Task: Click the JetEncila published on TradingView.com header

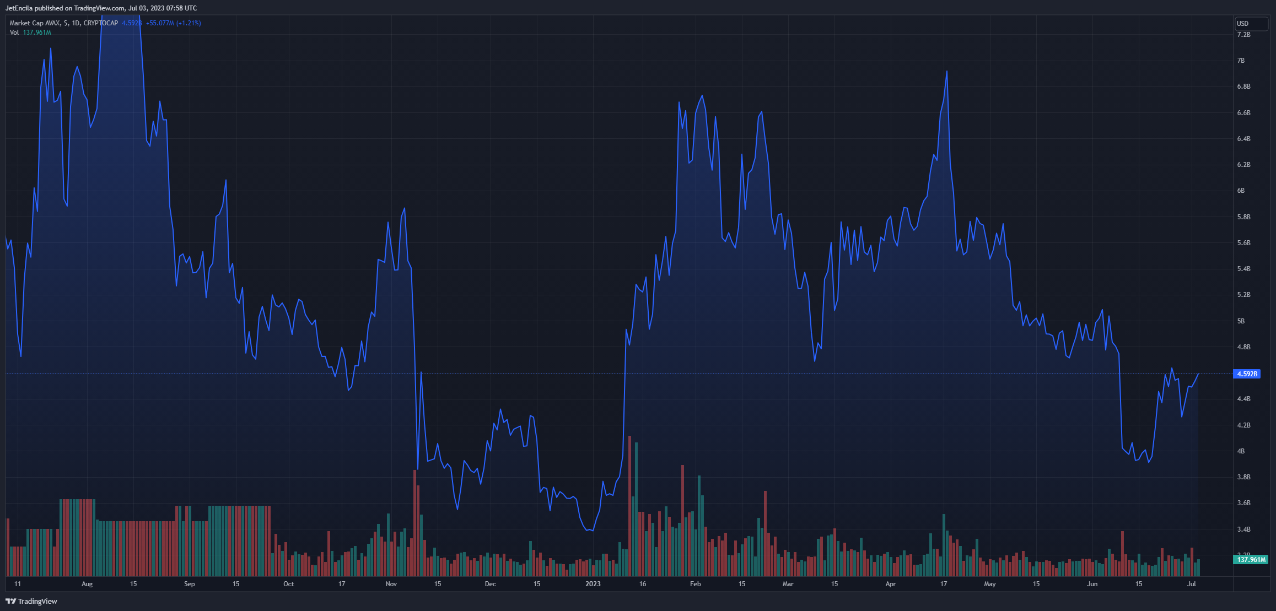Action: coord(101,8)
